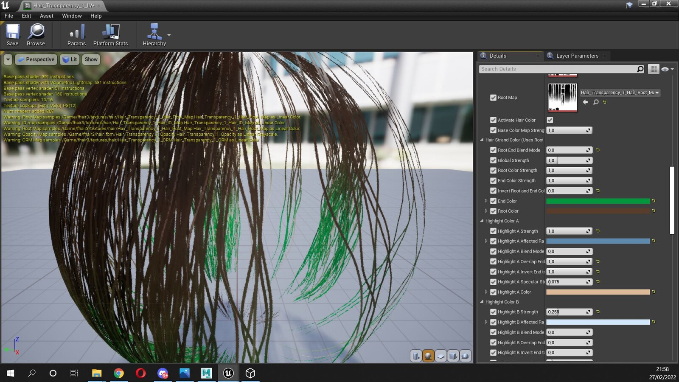Expand the End Color property
679x382 pixels.
tap(486, 201)
